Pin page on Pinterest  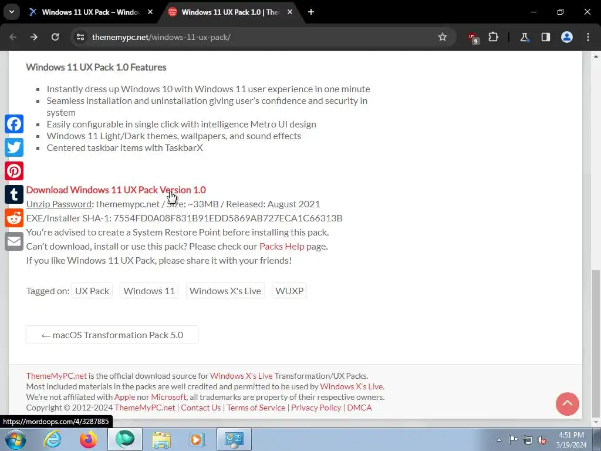[14, 171]
